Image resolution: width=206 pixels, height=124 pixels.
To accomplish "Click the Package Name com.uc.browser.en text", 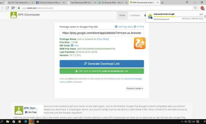I will (78, 39).
